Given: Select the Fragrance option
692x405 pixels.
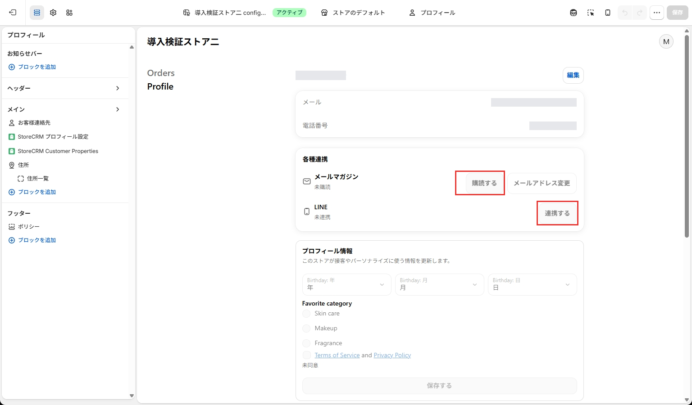Looking at the screenshot, I should click(306, 343).
